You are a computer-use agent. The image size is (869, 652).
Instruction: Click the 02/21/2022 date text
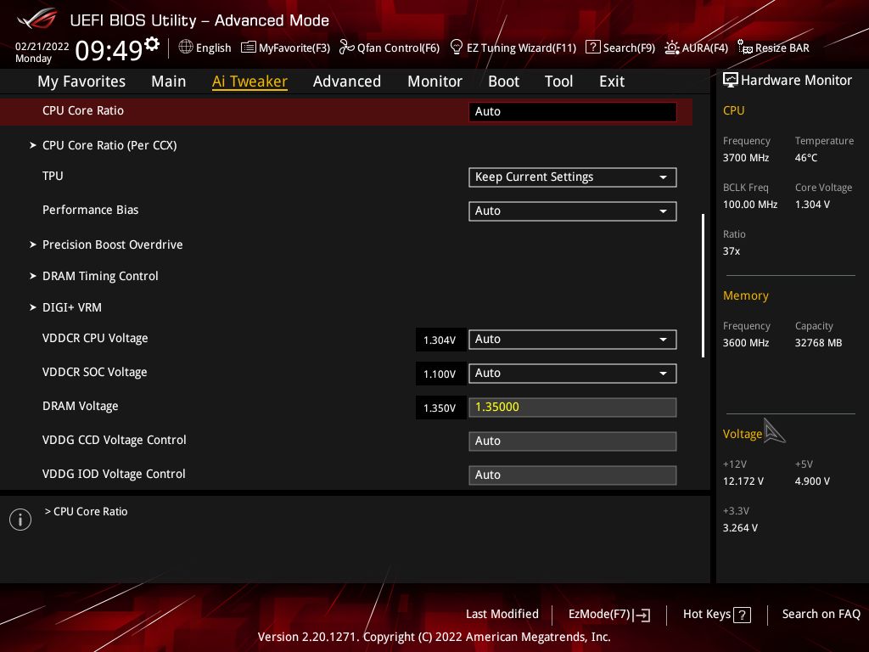coord(42,47)
